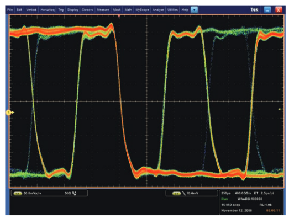Click the 10.0mV trigger level readout

tap(192, 193)
